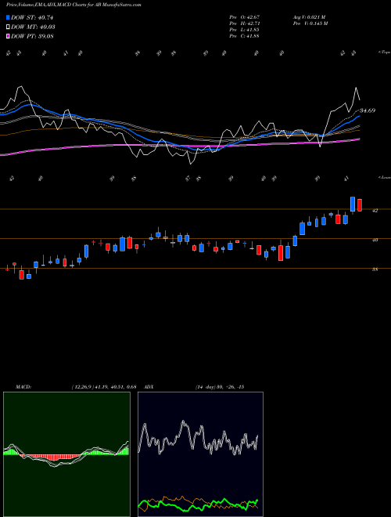The image size is (391, 517).
Task: Click the MACD (12,26,9) values text
Action: (x=104, y=387)
